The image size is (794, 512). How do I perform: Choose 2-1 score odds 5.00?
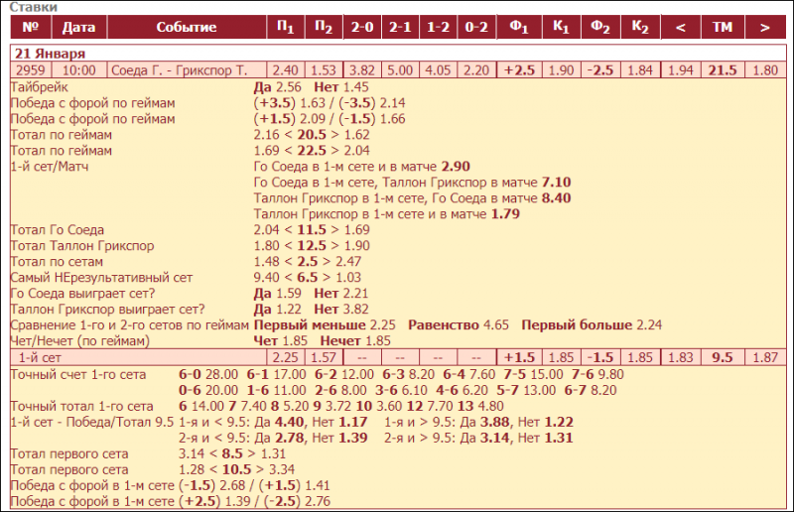tap(400, 69)
